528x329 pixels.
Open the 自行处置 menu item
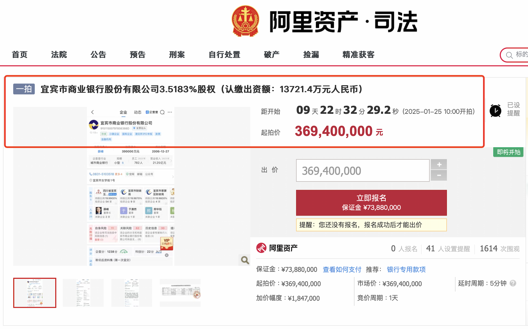[224, 55]
